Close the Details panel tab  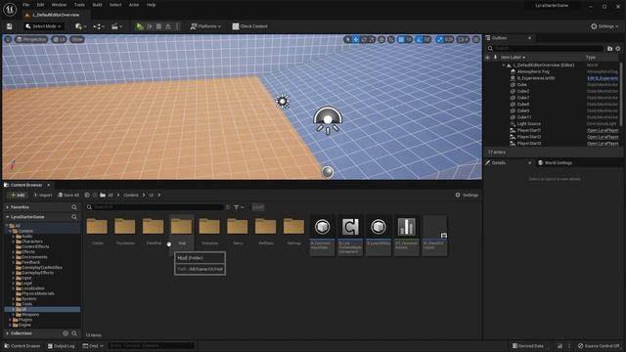529,163
